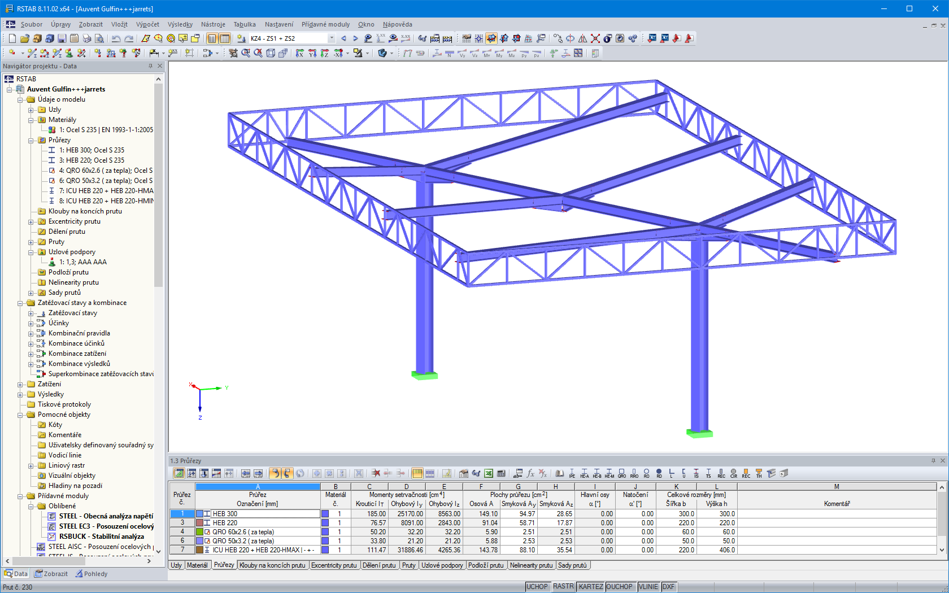Expand the Zatížení tree node
The height and width of the screenshot is (593, 949).
point(20,384)
